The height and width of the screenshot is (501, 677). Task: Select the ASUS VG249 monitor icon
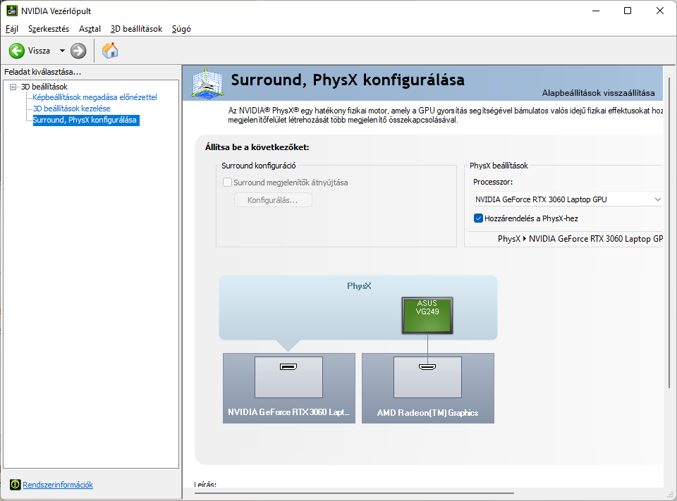pos(427,316)
